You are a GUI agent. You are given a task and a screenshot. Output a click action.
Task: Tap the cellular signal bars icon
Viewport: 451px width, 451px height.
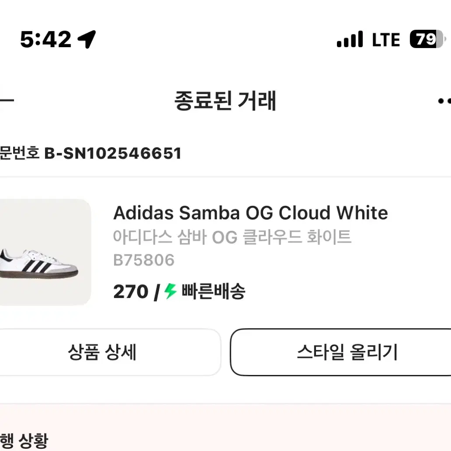click(350, 39)
